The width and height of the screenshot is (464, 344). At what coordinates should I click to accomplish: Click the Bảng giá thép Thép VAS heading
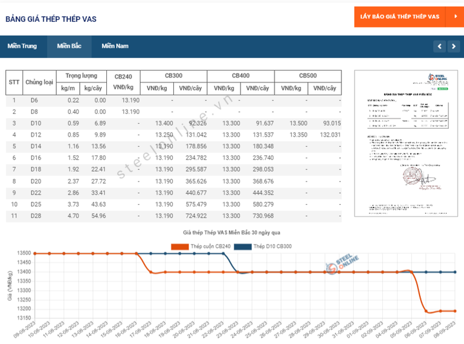[51, 19]
